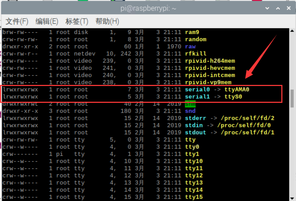The width and height of the screenshot is (296, 201).
Task: Click the symlink name stdout
Action: click(195, 133)
